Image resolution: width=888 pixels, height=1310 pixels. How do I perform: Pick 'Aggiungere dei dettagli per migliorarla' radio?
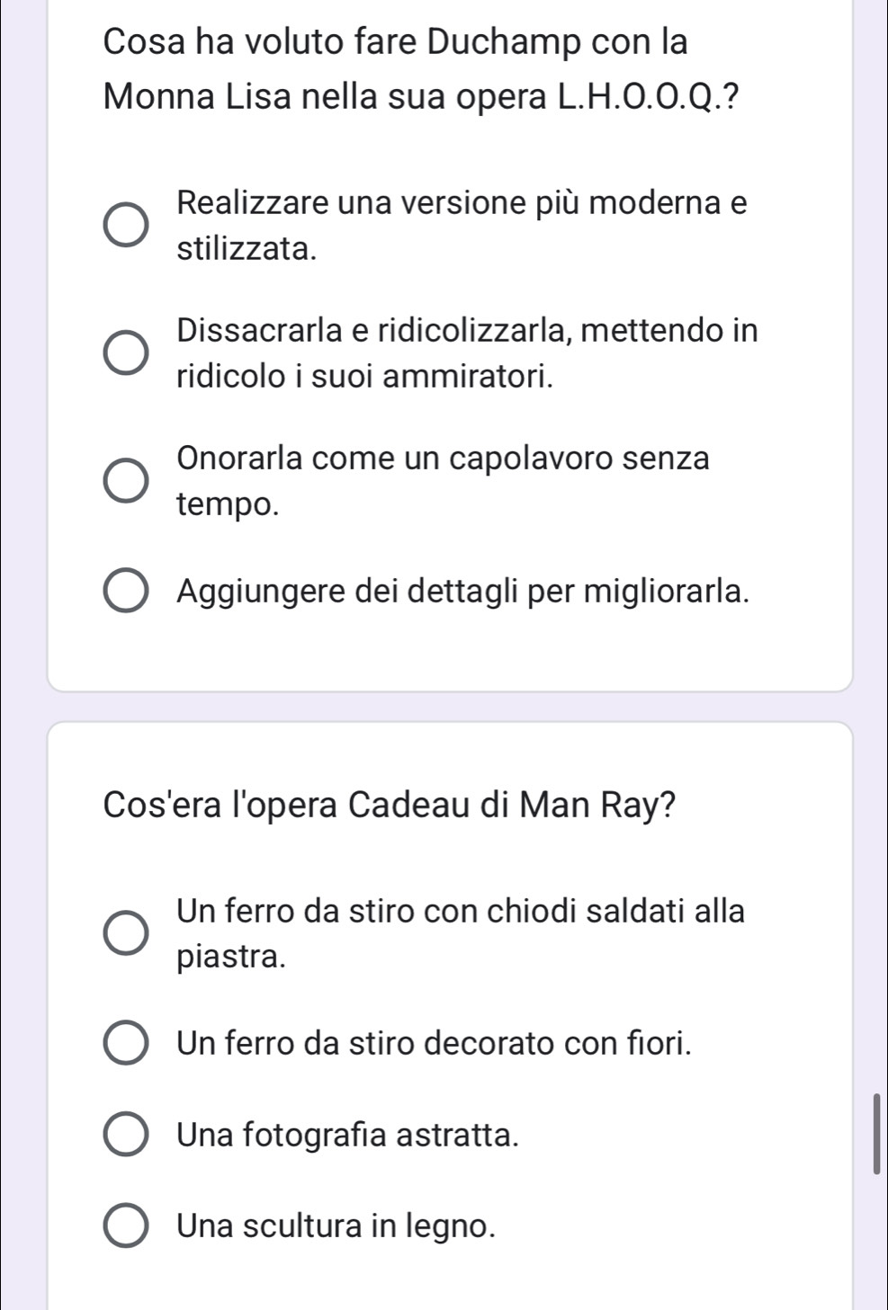point(126,591)
